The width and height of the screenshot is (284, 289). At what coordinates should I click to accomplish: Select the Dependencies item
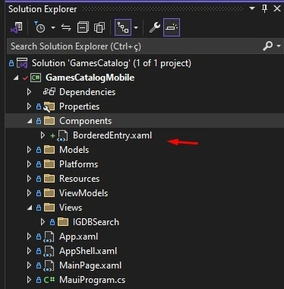point(87,92)
